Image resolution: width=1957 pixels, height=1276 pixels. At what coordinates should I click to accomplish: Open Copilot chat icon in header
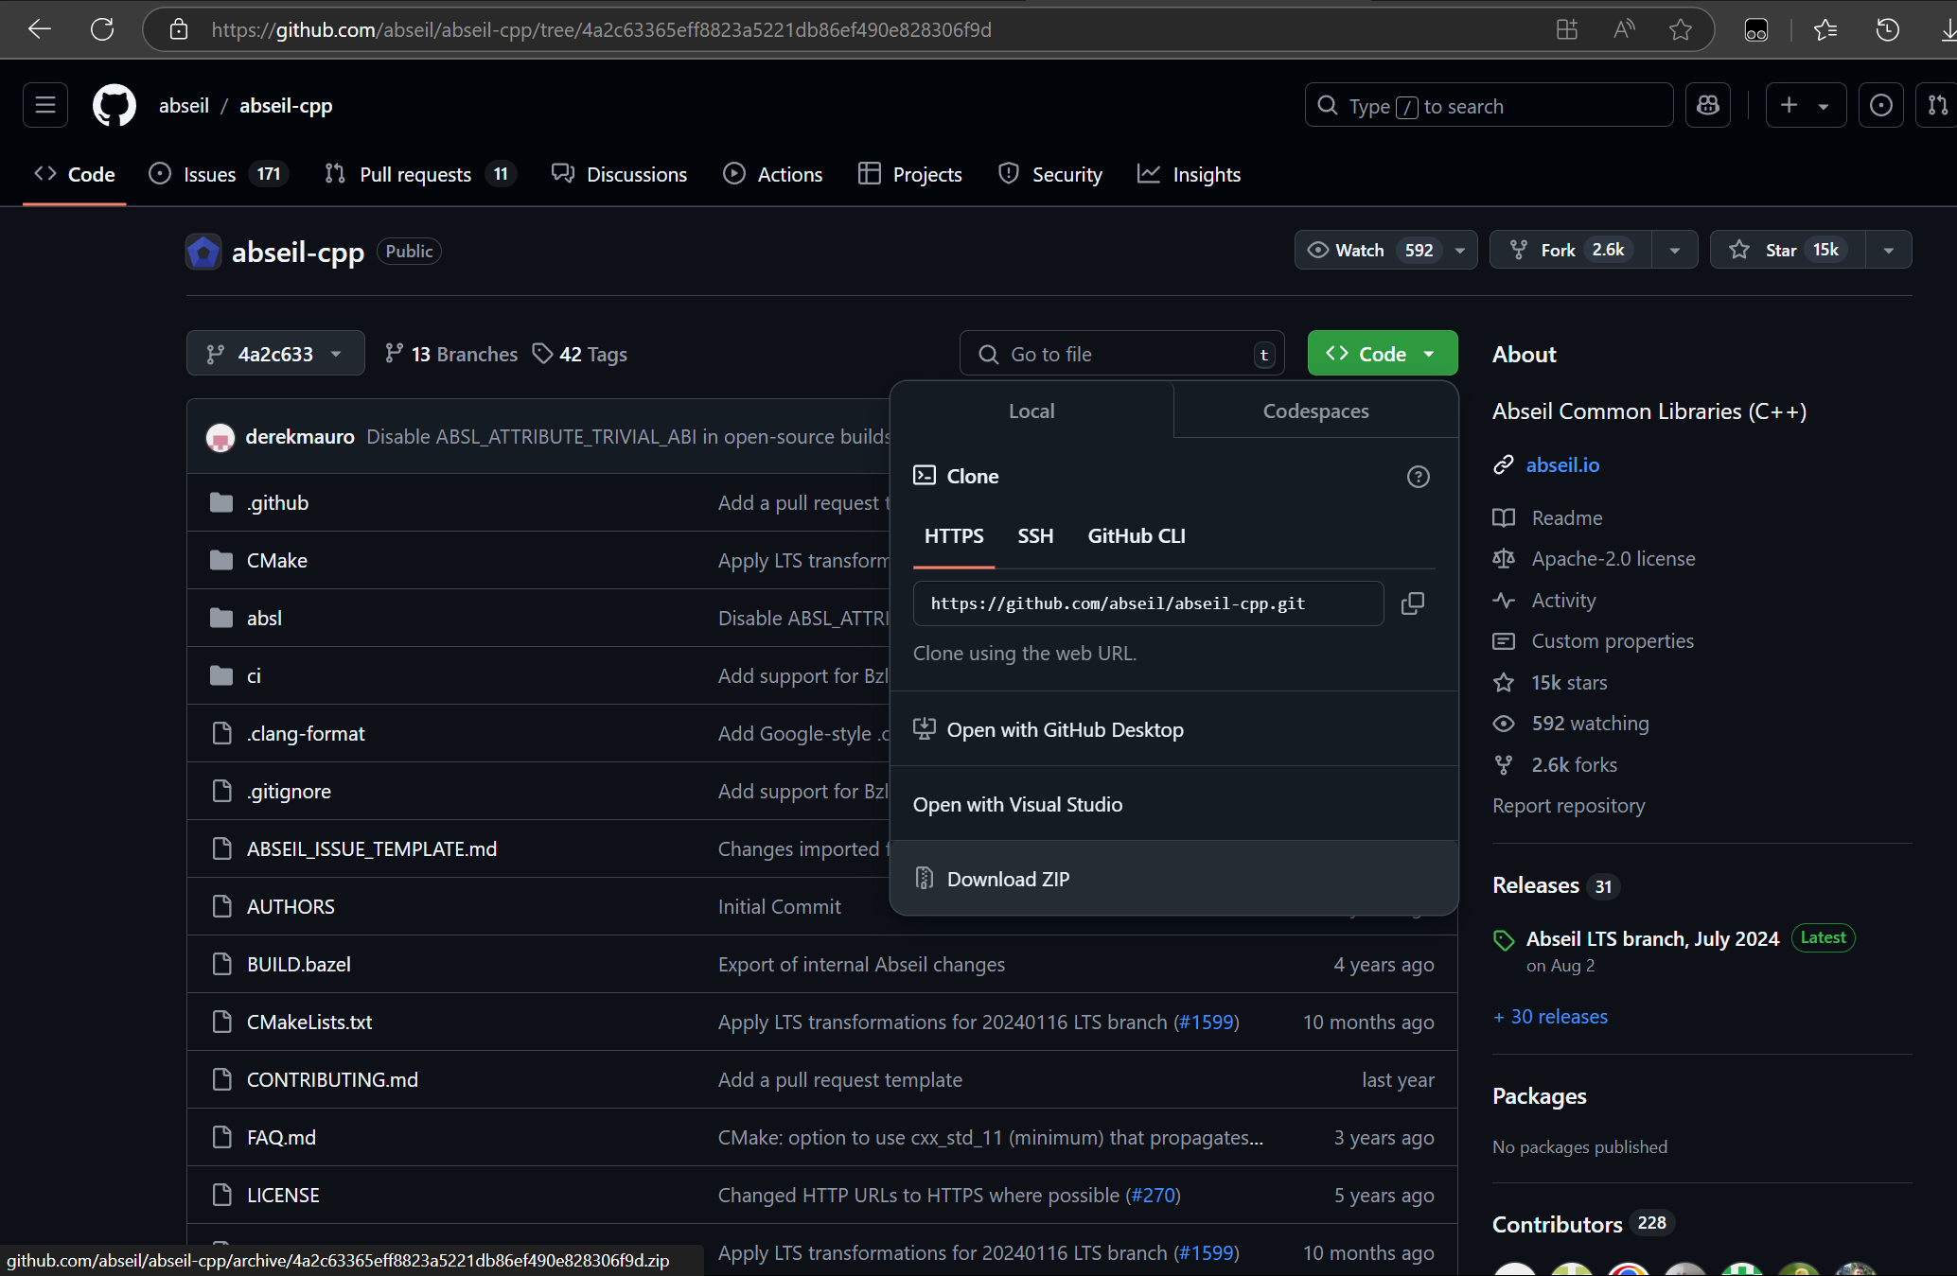tap(1708, 105)
